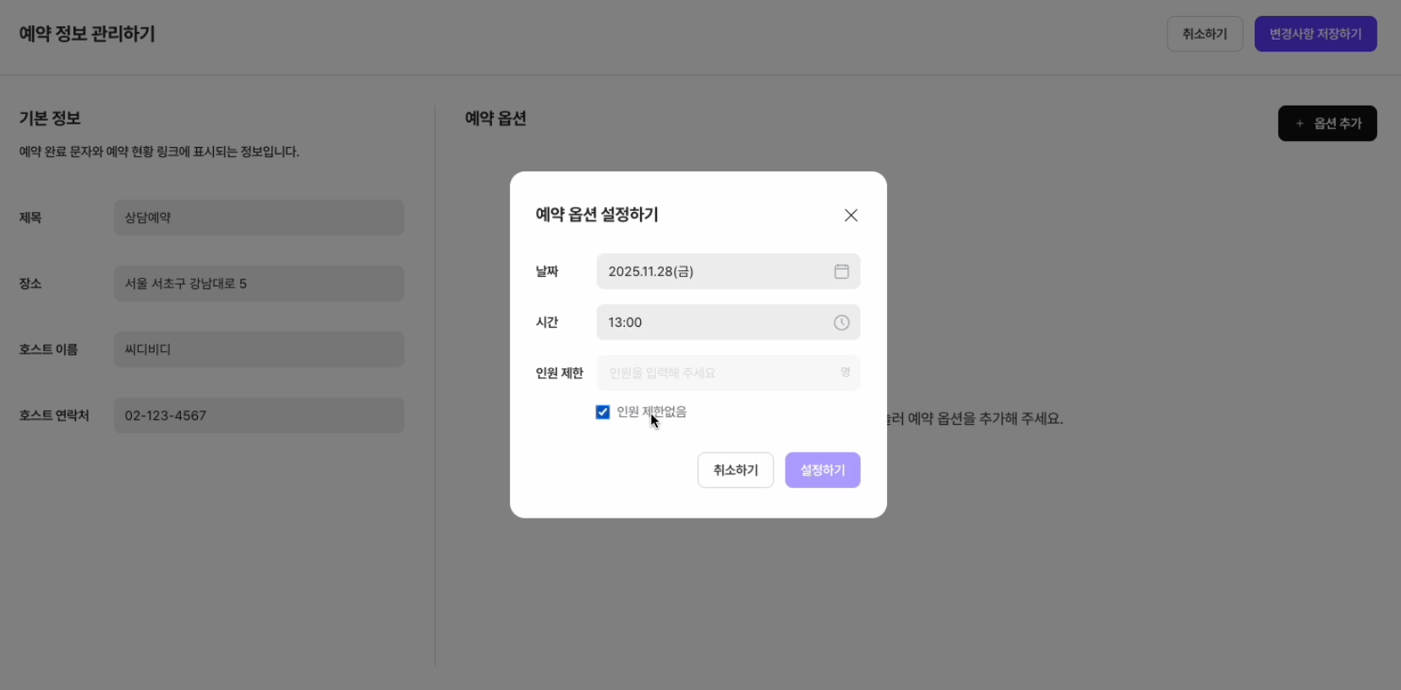
Task: Open the date picker showing 2025.11.28(금)
Action: [x=710, y=271]
